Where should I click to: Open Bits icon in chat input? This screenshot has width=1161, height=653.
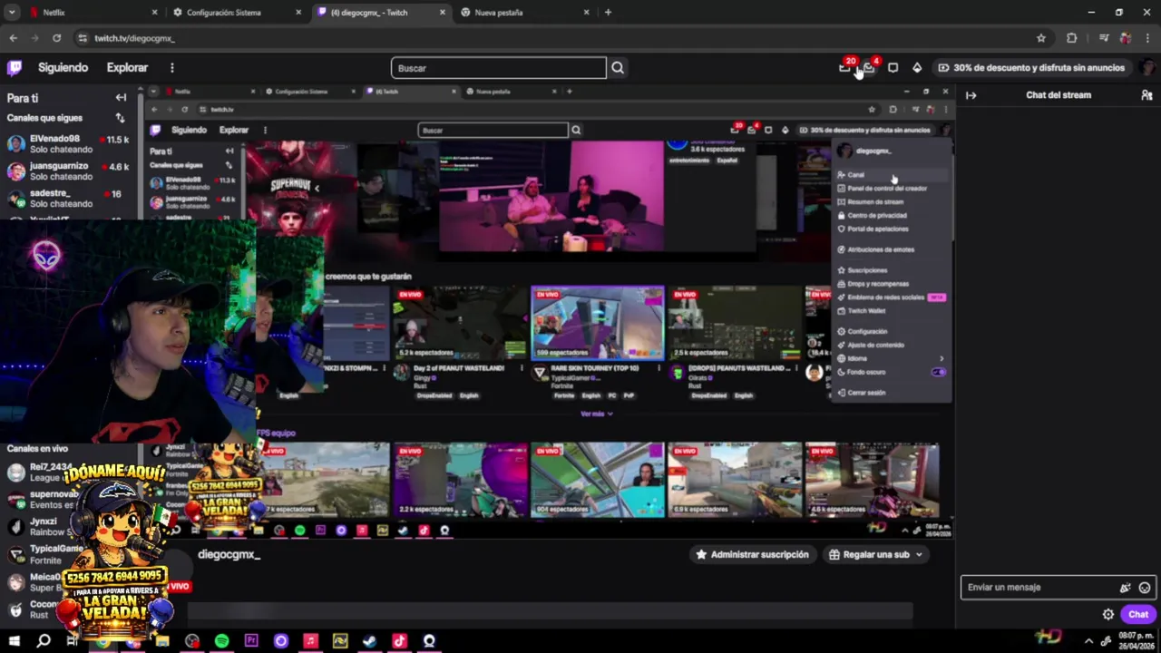(1126, 588)
